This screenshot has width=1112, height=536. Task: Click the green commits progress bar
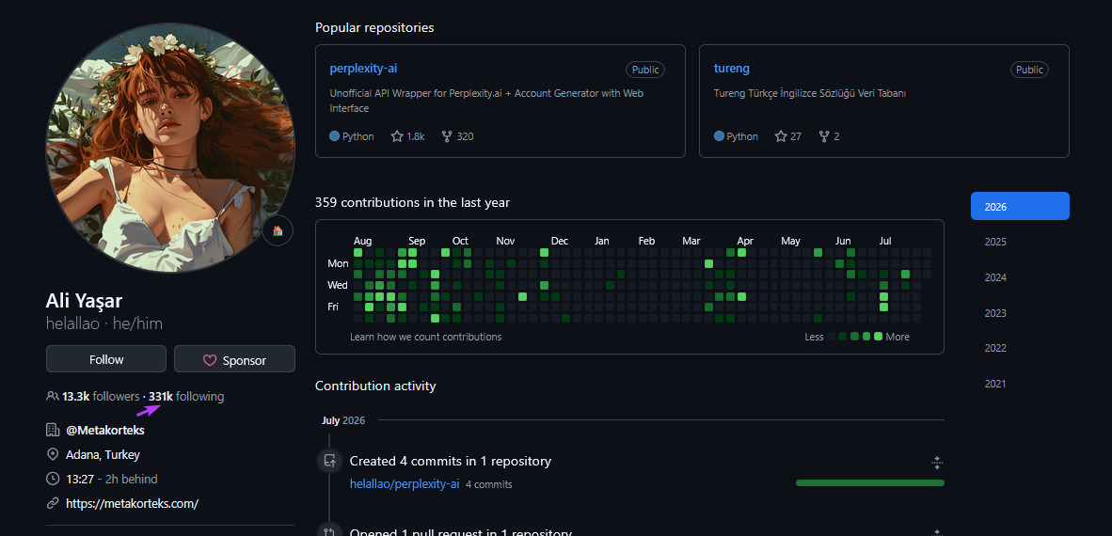point(870,482)
